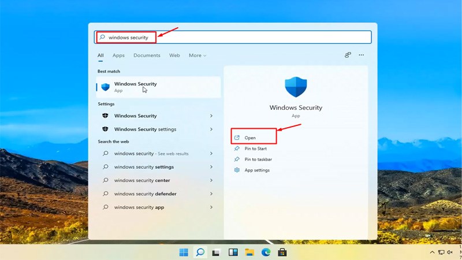Show hidden icons in system tray
The width and height of the screenshot is (462, 260).
432,252
